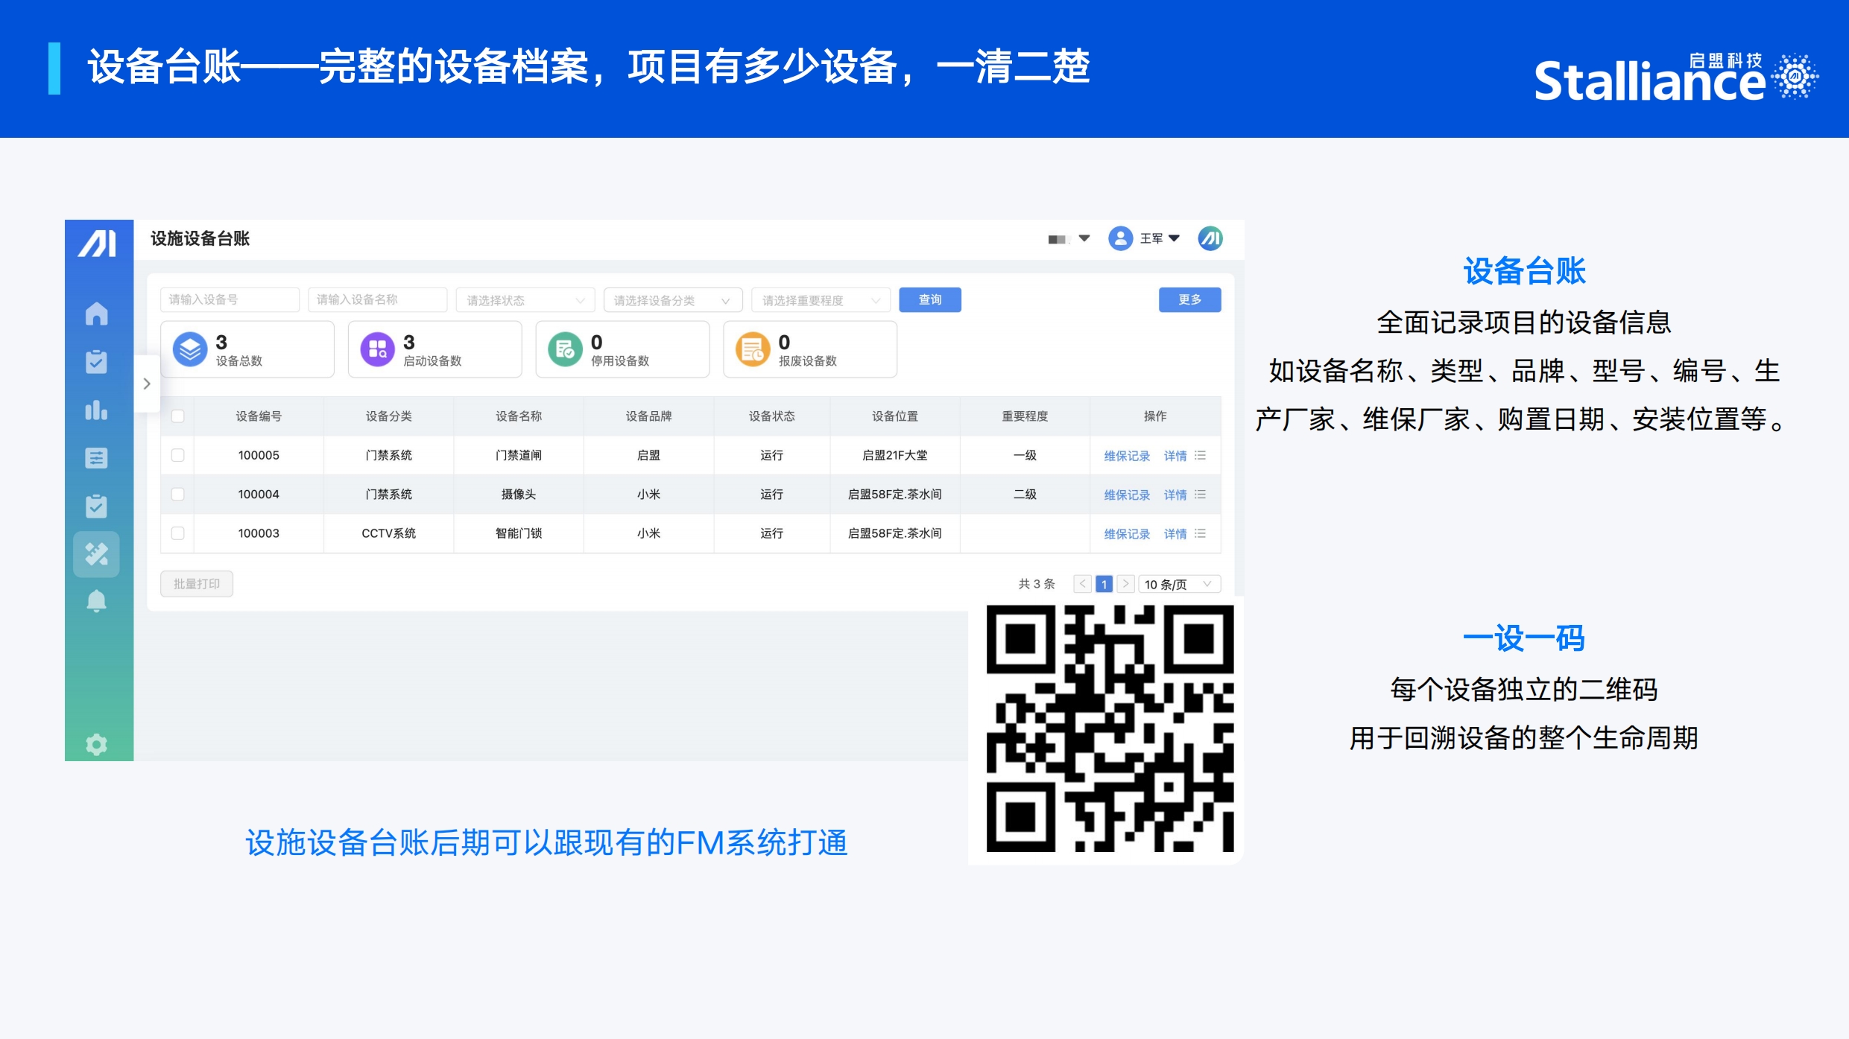Image resolution: width=1849 pixels, height=1039 pixels.
Task: Open 维保记录 link for device 100004
Action: point(1126,495)
